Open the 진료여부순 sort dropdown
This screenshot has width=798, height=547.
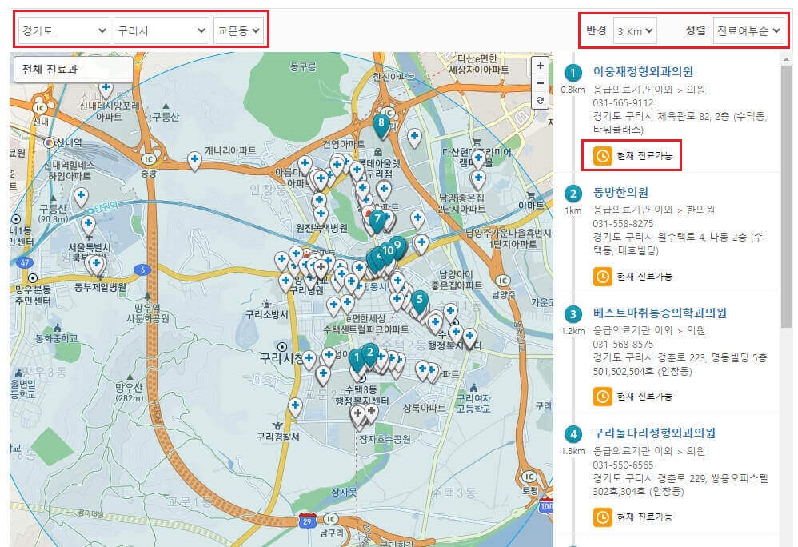click(x=748, y=30)
